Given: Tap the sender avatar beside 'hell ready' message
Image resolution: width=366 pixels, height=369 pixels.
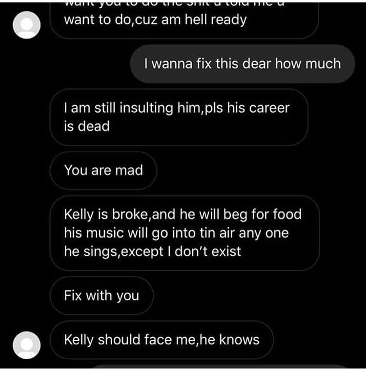Looking at the screenshot, I should tap(26, 25).
